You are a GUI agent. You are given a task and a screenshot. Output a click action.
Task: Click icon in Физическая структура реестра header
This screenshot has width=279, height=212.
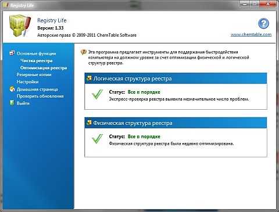(x=89, y=123)
